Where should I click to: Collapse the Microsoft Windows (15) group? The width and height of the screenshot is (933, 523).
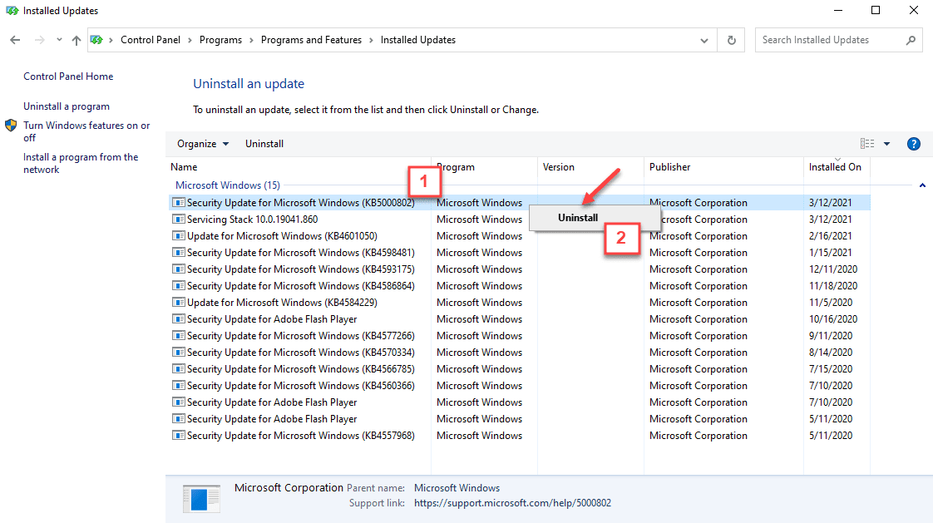922,185
